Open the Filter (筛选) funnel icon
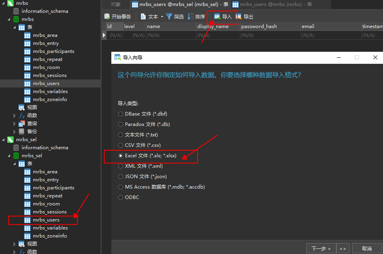383x254 pixels. (x=169, y=16)
